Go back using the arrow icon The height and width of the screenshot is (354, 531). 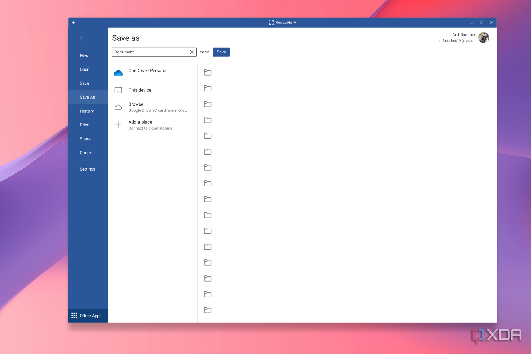(84, 38)
